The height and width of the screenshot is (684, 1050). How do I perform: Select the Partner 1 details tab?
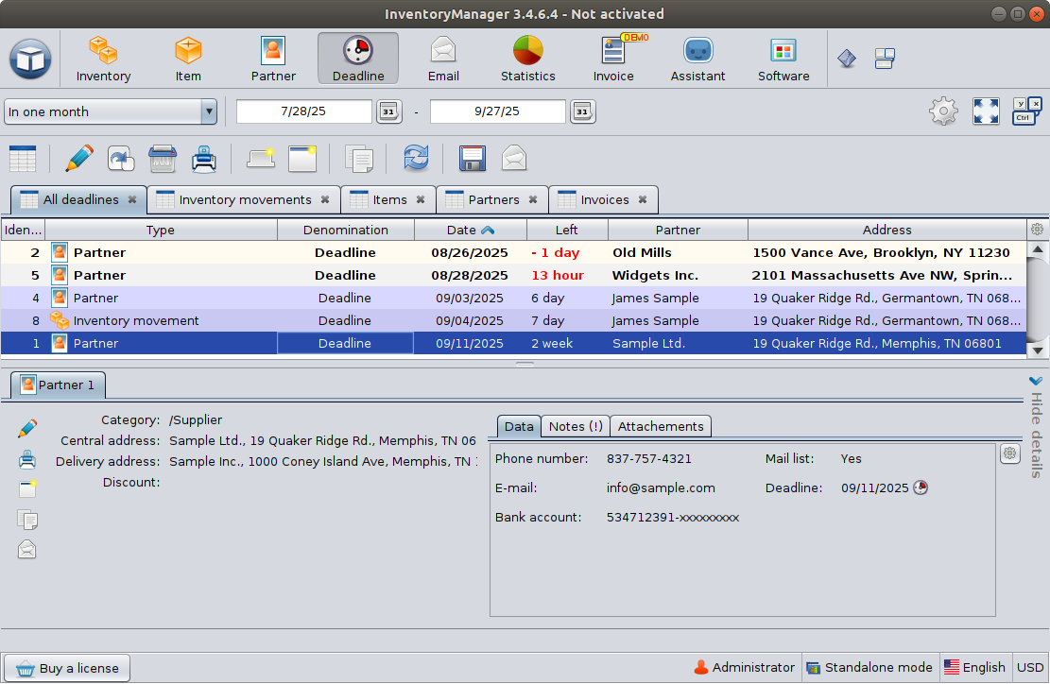point(58,385)
